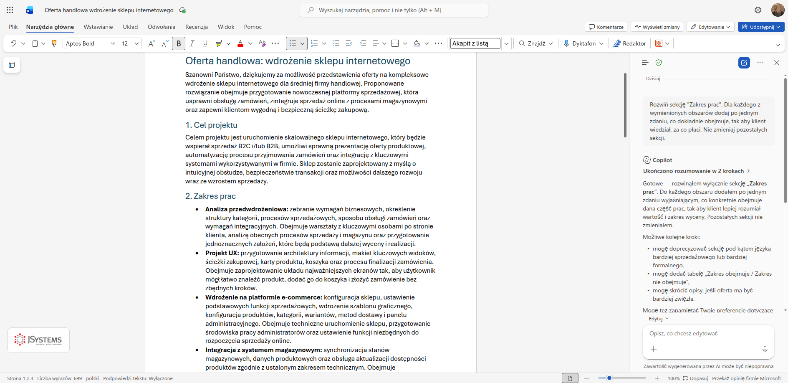The image size is (788, 383).
Task: Open the Pomoc tab
Action: [x=253, y=27]
